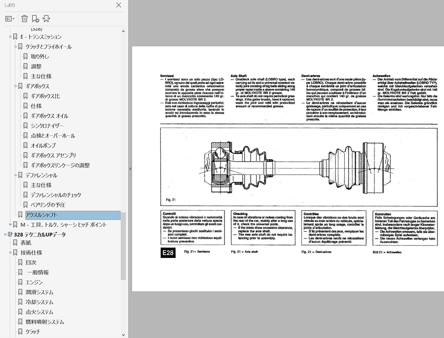Select the 冷却システム bookmark
Image resolution: width=444 pixels, height=338 pixels.
click(39, 302)
